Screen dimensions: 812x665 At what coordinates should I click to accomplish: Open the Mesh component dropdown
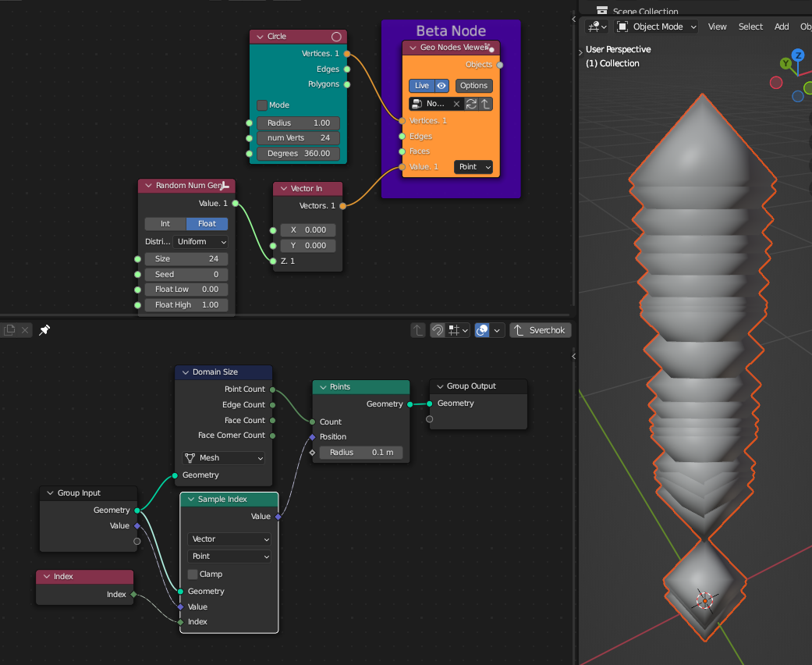[224, 458]
